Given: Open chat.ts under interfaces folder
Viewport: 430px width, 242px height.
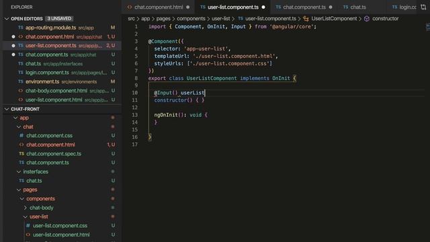Looking at the screenshot, I should [x=62, y=181].
